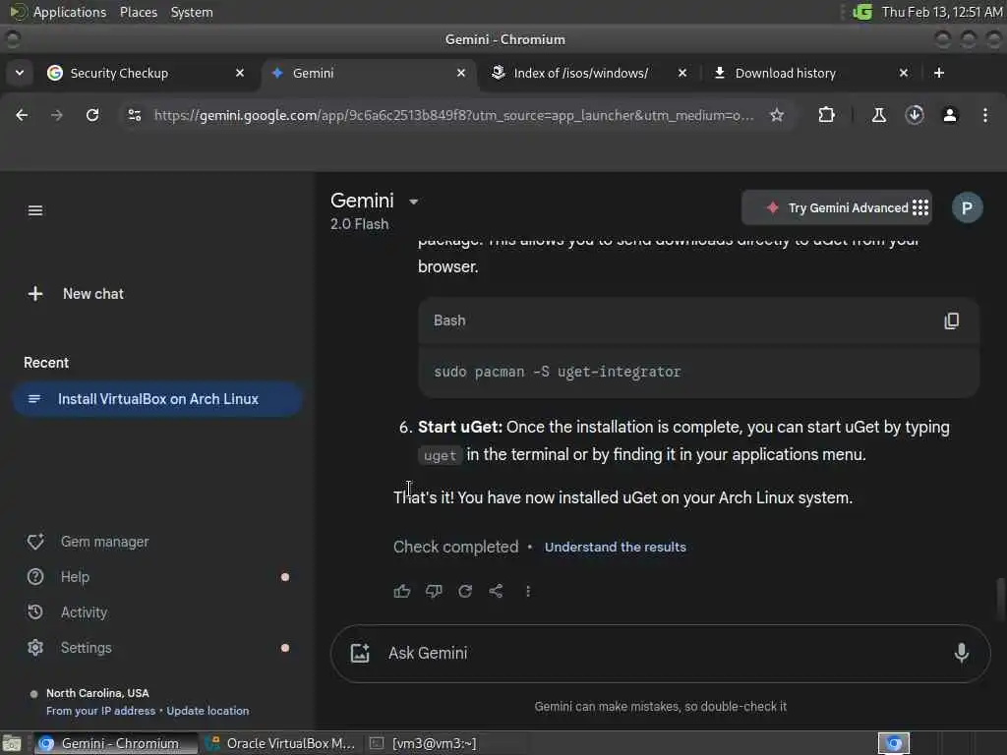Click the gemini.google.com address bar URL
Viewport: 1007px width, 755px height.
tap(453, 115)
